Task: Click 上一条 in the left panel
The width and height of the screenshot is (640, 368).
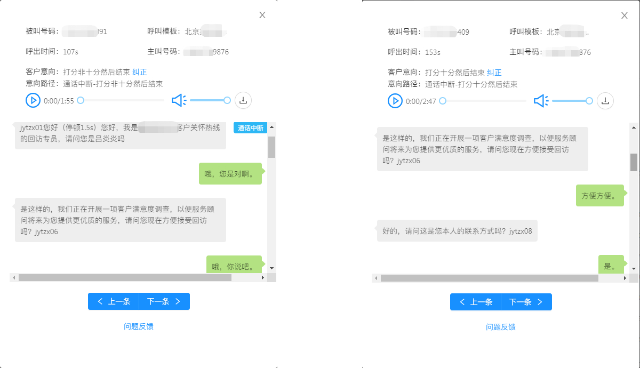Action: pyautogui.click(x=113, y=301)
